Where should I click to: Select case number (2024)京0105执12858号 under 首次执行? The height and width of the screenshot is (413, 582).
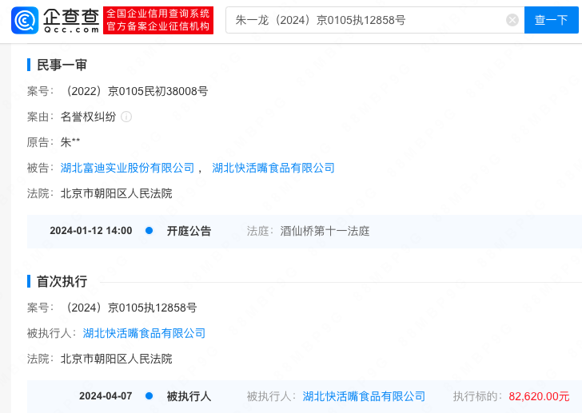coord(130,308)
